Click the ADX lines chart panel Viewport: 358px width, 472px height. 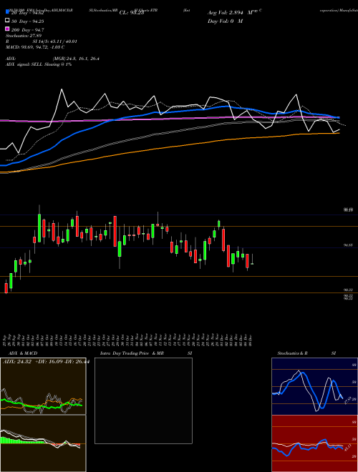43,386
